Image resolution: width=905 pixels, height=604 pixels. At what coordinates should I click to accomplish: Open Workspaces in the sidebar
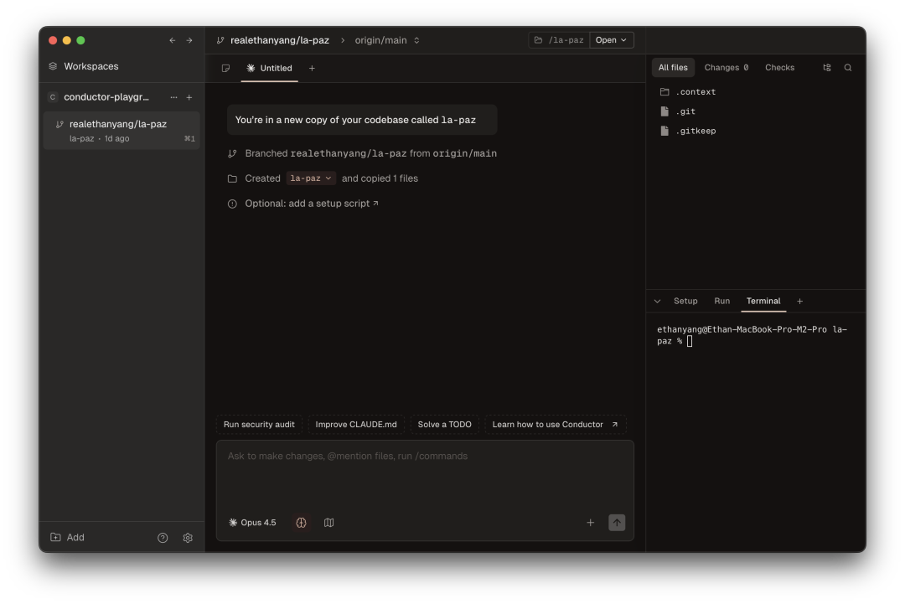tap(84, 66)
